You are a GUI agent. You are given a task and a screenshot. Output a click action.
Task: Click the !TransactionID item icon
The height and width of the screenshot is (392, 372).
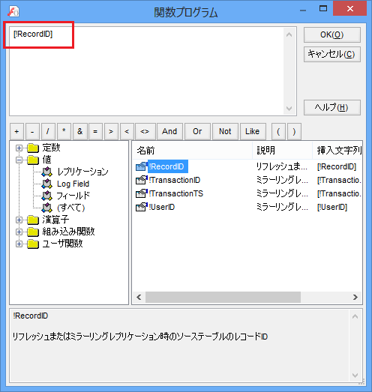click(x=141, y=180)
